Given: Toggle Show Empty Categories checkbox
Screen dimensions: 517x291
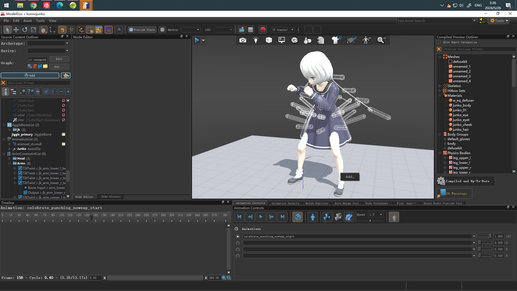Looking at the screenshot, I should (x=439, y=42).
